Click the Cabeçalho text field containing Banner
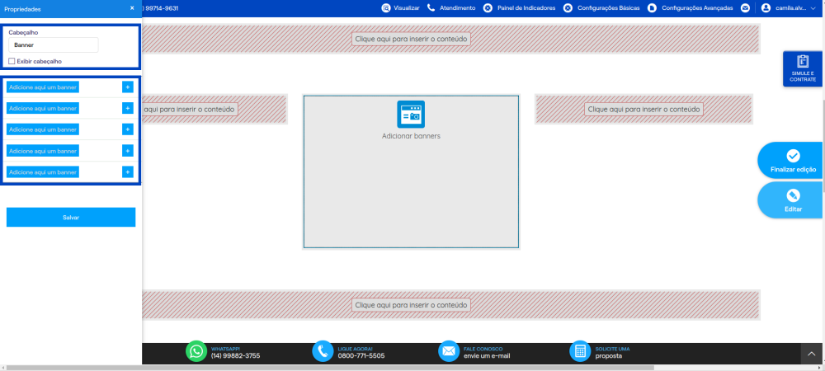This screenshot has height=371, width=825. (54, 45)
